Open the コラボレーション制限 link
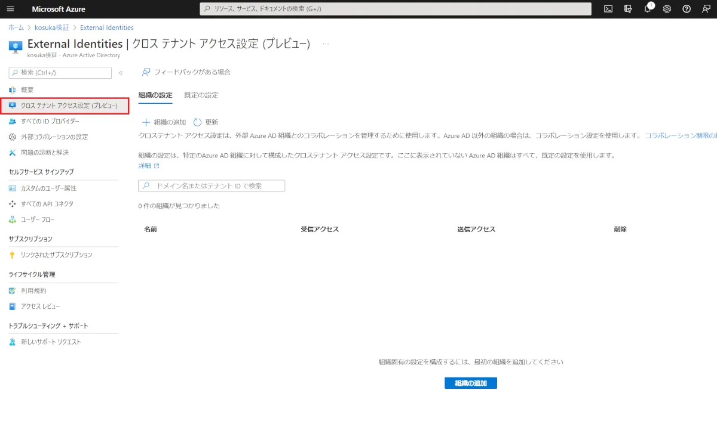 point(681,136)
